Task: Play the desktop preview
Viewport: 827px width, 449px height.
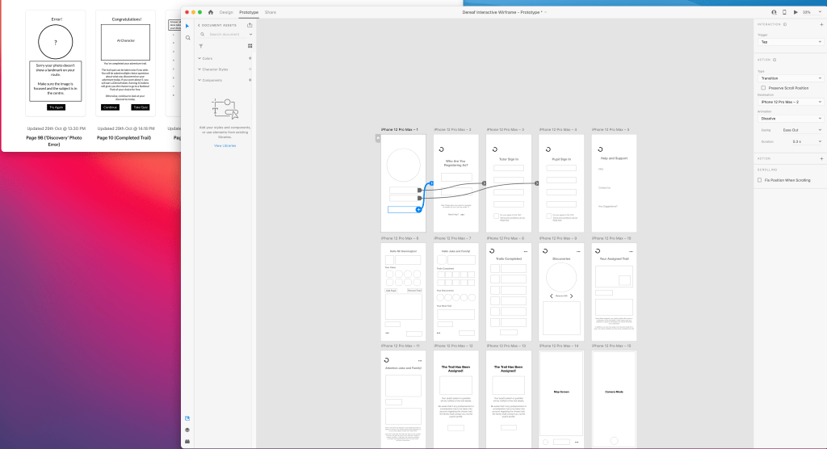Action: point(796,13)
